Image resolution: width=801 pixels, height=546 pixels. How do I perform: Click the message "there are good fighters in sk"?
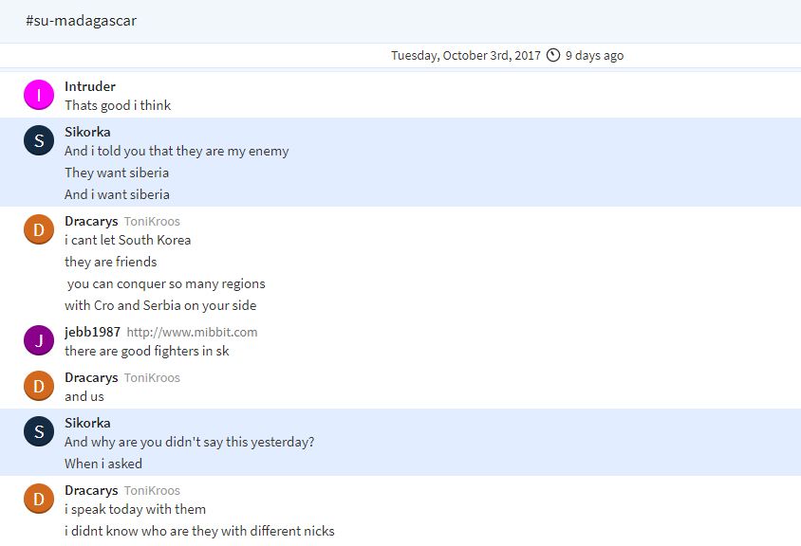(147, 351)
